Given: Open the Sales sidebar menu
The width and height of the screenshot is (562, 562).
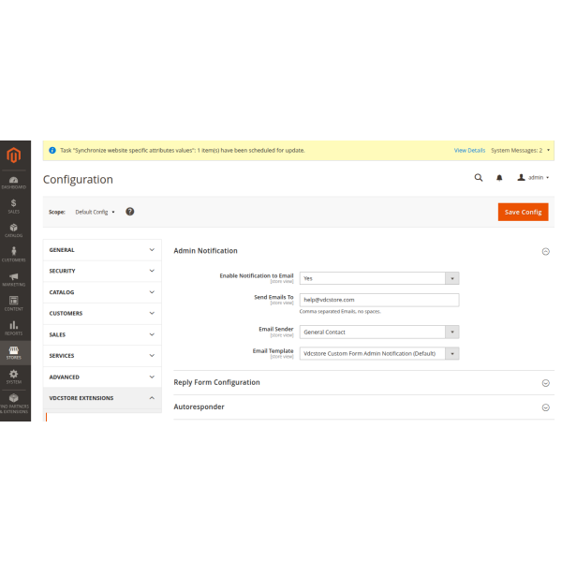Looking at the screenshot, I should click(x=14, y=205).
